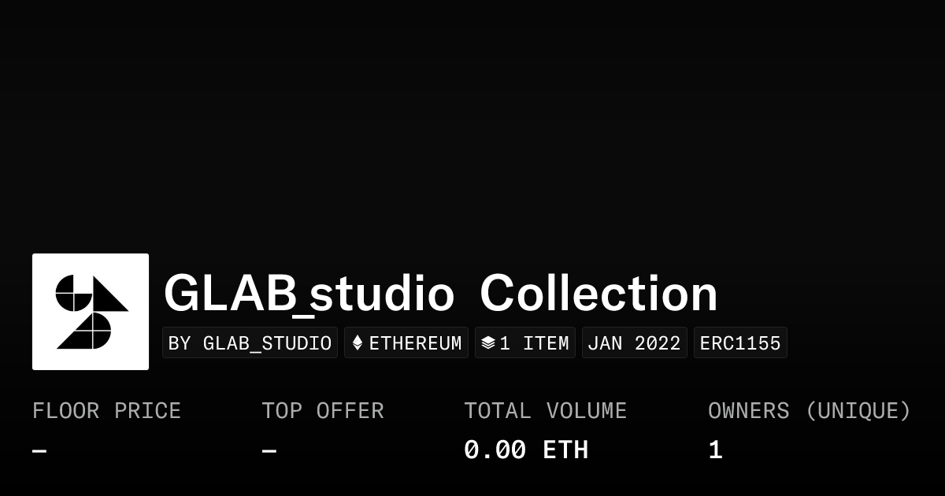Select the TOP OFFER label

323,411
